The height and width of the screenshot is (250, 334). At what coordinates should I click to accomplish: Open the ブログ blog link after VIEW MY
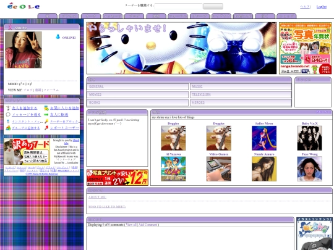point(28,90)
